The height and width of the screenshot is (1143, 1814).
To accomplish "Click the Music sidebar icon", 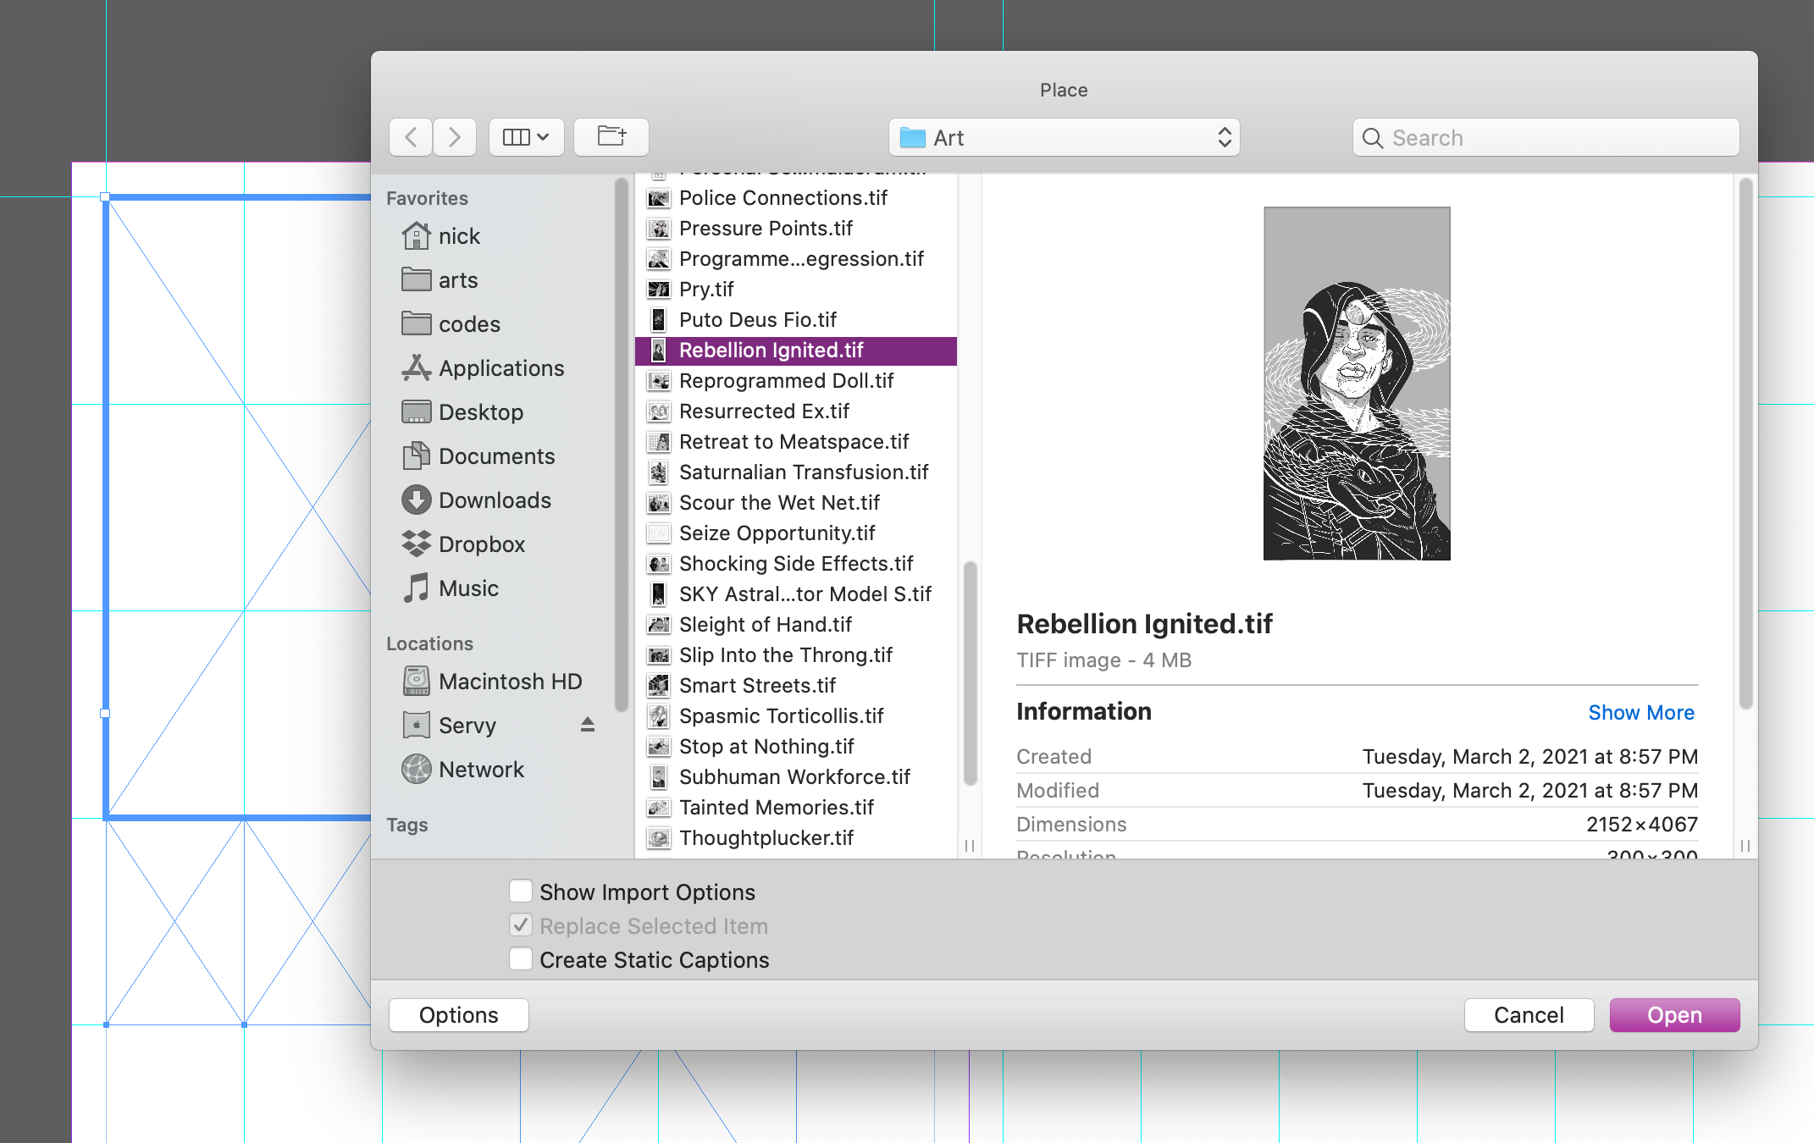I will click(x=418, y=588).
